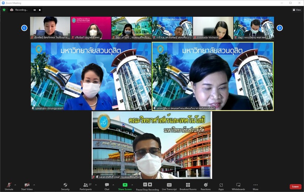This screenshot has height=192, width=304.
Task: Go to next gallery page arrow
Action: [x=280, y=28]
